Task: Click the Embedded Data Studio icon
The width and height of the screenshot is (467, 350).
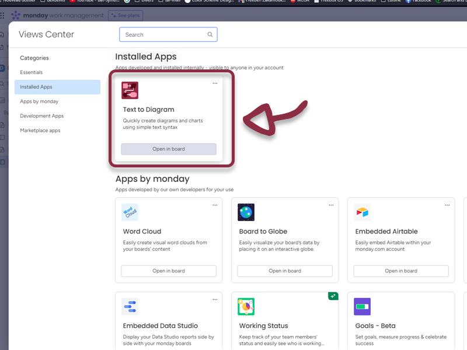Action: (x=130, y=307)
